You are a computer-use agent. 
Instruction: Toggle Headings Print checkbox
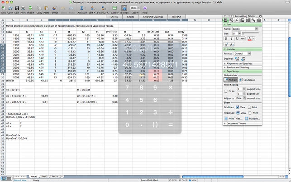tap(250, 113)
